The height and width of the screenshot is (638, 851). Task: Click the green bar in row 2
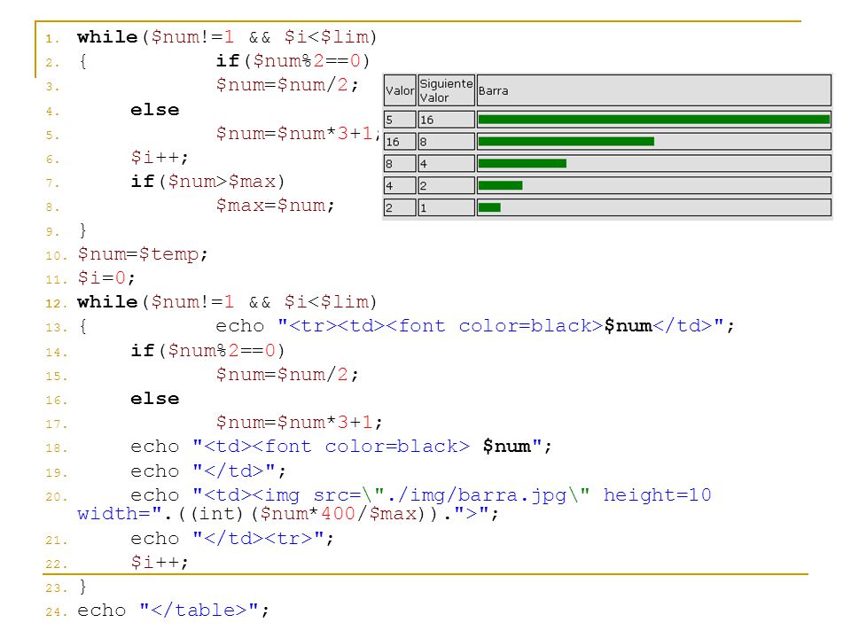pos(489,207)
